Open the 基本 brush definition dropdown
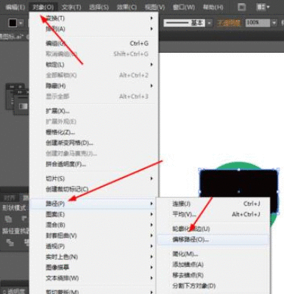284x294 pixels. point(209,23)
